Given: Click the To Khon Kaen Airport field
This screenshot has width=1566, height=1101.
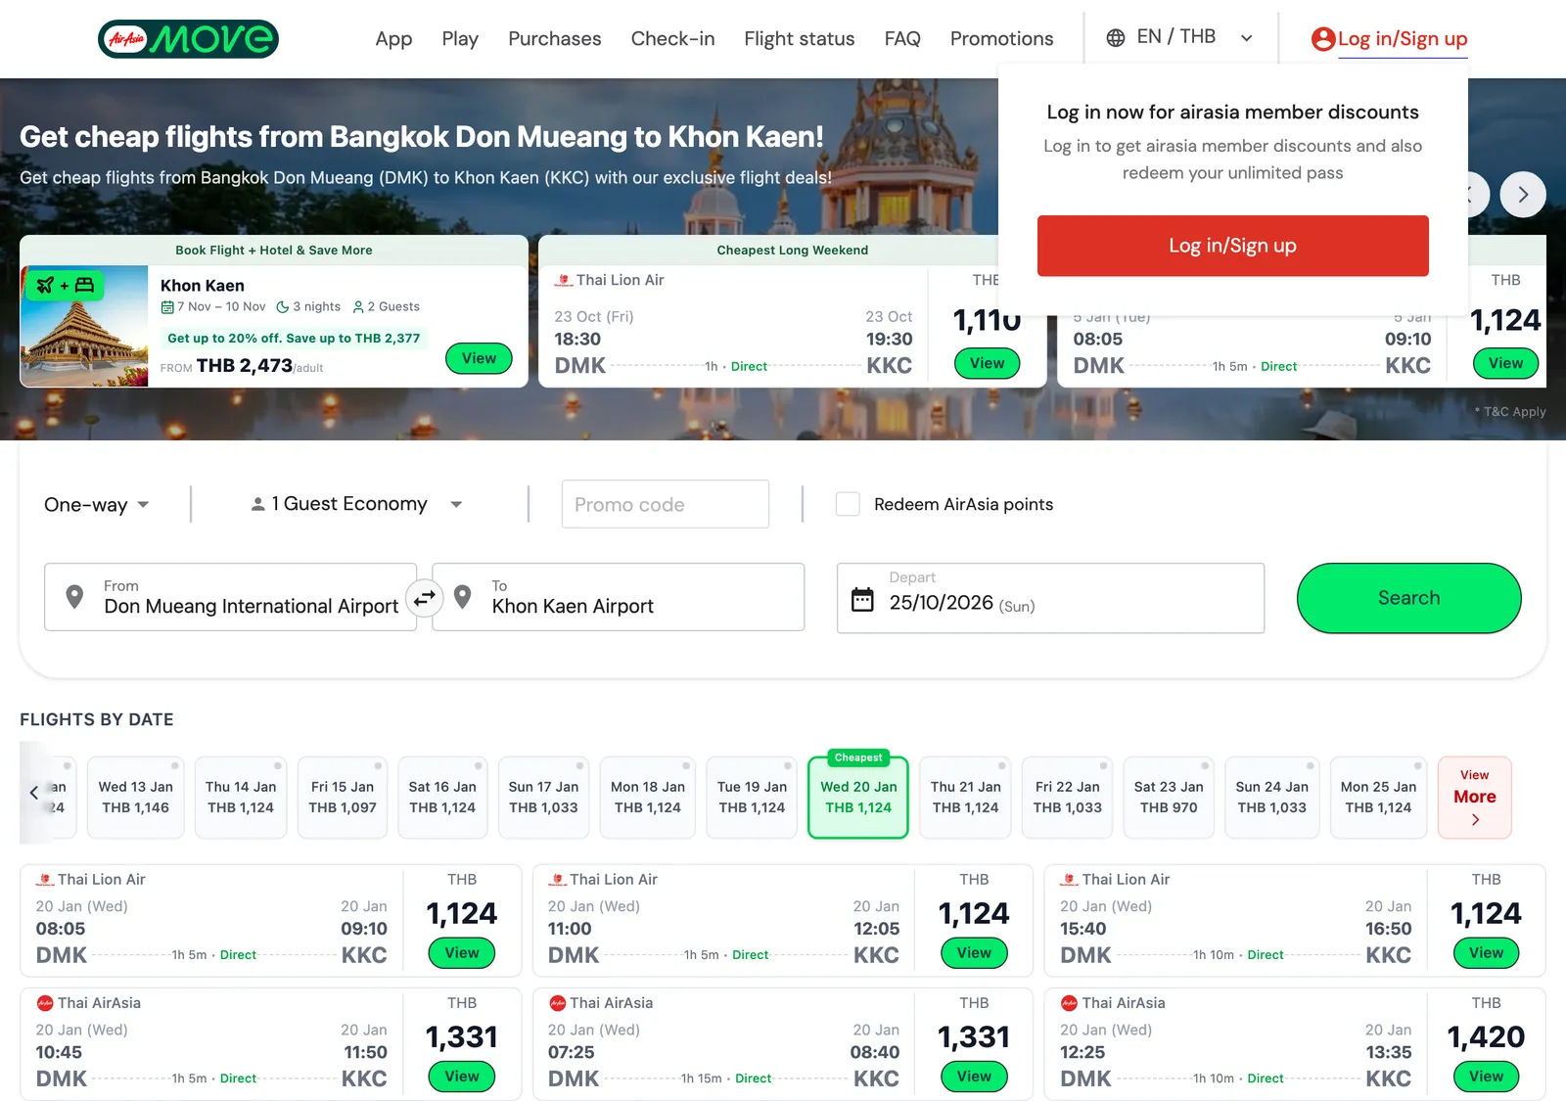Looking at the screenshot, I should [619, 597].
